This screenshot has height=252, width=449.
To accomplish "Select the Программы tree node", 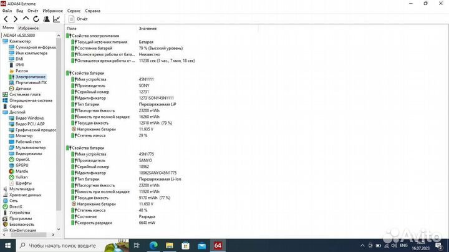I will 17,218.
